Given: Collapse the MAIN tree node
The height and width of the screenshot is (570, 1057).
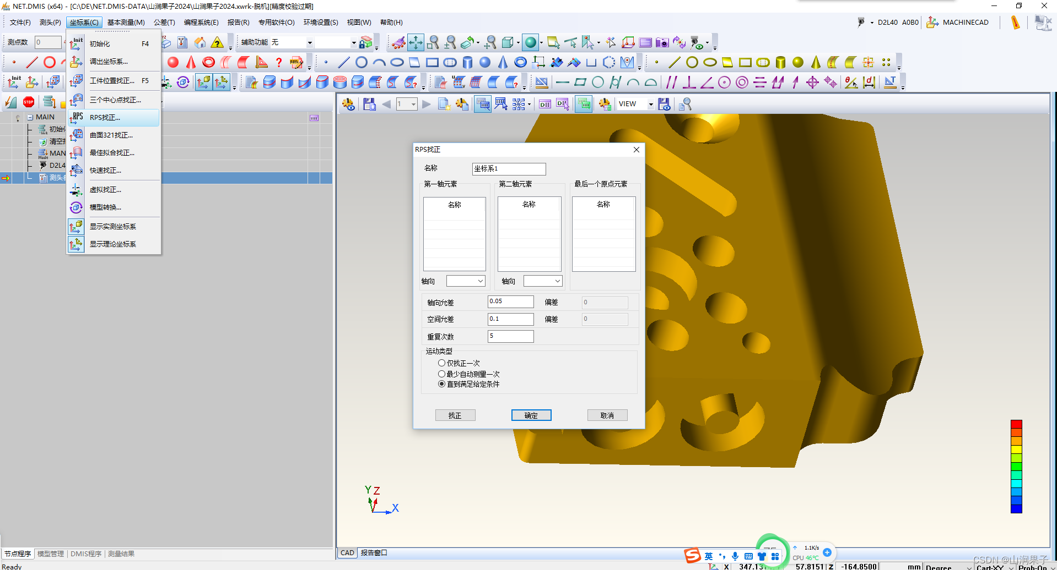Looking at the screenshot, I should pos(30,117).
